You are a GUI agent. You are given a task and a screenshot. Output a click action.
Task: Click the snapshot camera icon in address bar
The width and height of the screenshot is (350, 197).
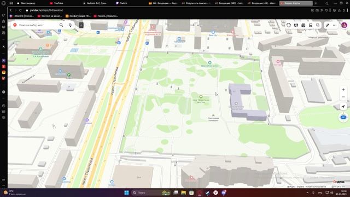317,10
